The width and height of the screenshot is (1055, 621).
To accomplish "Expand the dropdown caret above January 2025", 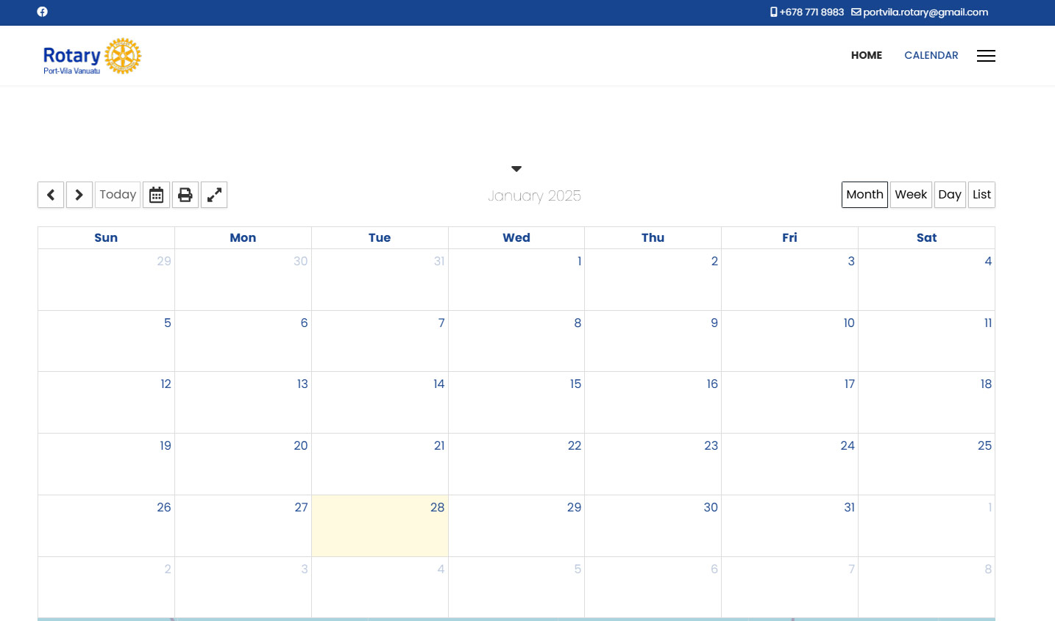I will click(x=516, y=169).
